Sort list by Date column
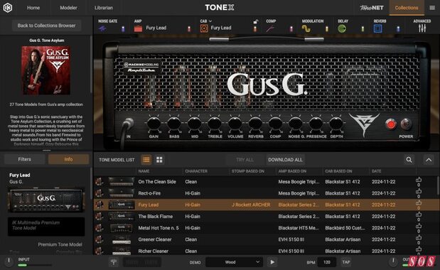The width and height of the screenshot is (440, 270). coord(376,171)
